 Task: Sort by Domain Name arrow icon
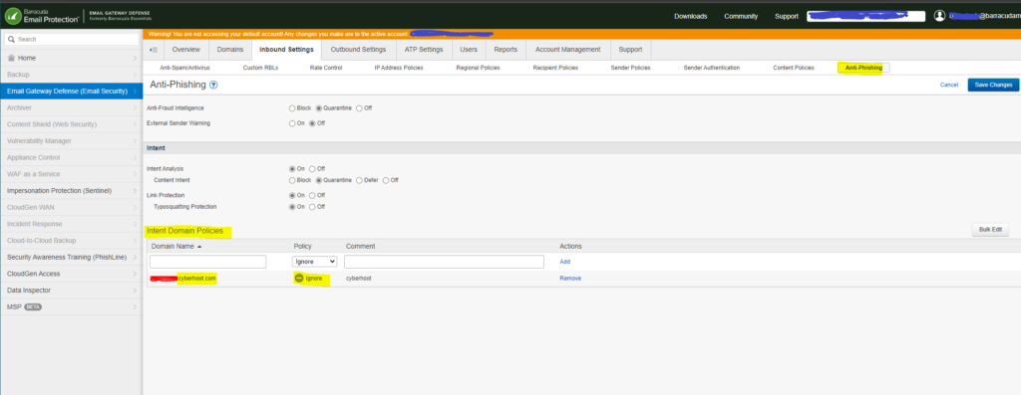pos(199,247)
